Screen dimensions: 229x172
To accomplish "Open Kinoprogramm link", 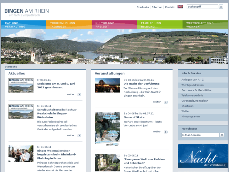I will (203, 116).
